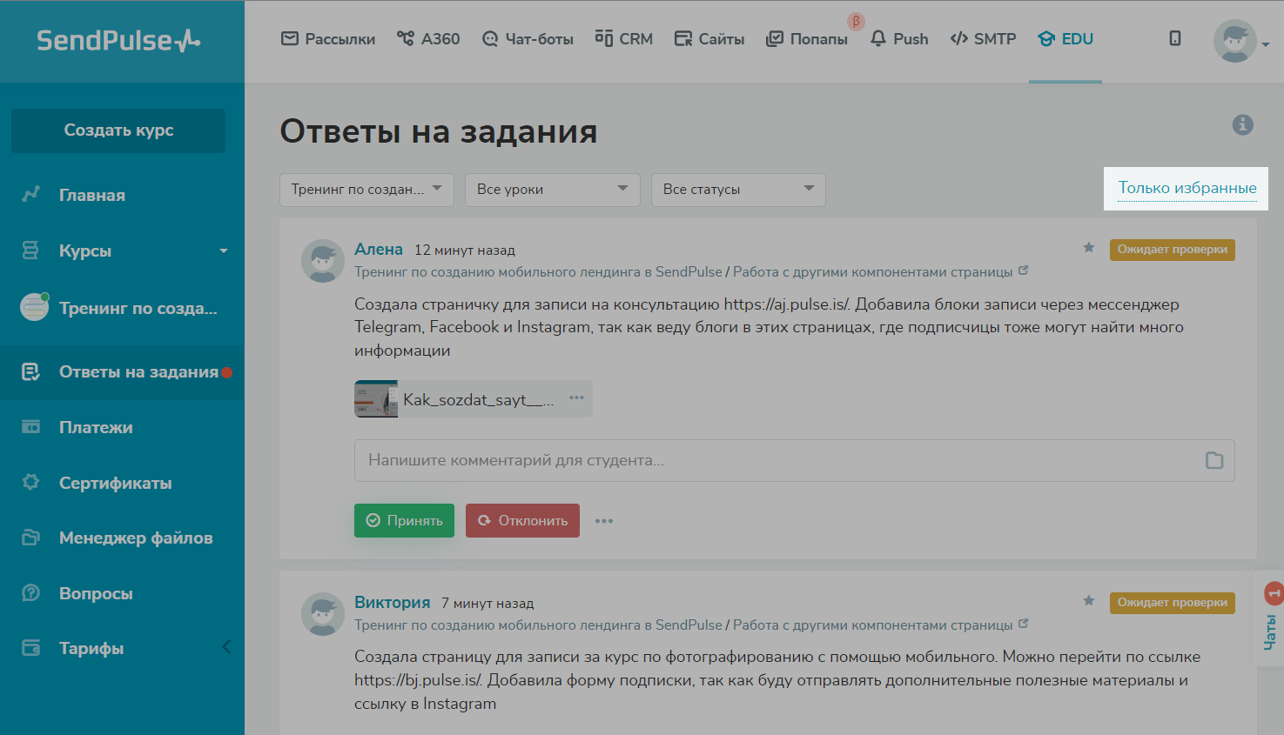
Task: Open the course filter dropdown
Action: pos(366,190)
